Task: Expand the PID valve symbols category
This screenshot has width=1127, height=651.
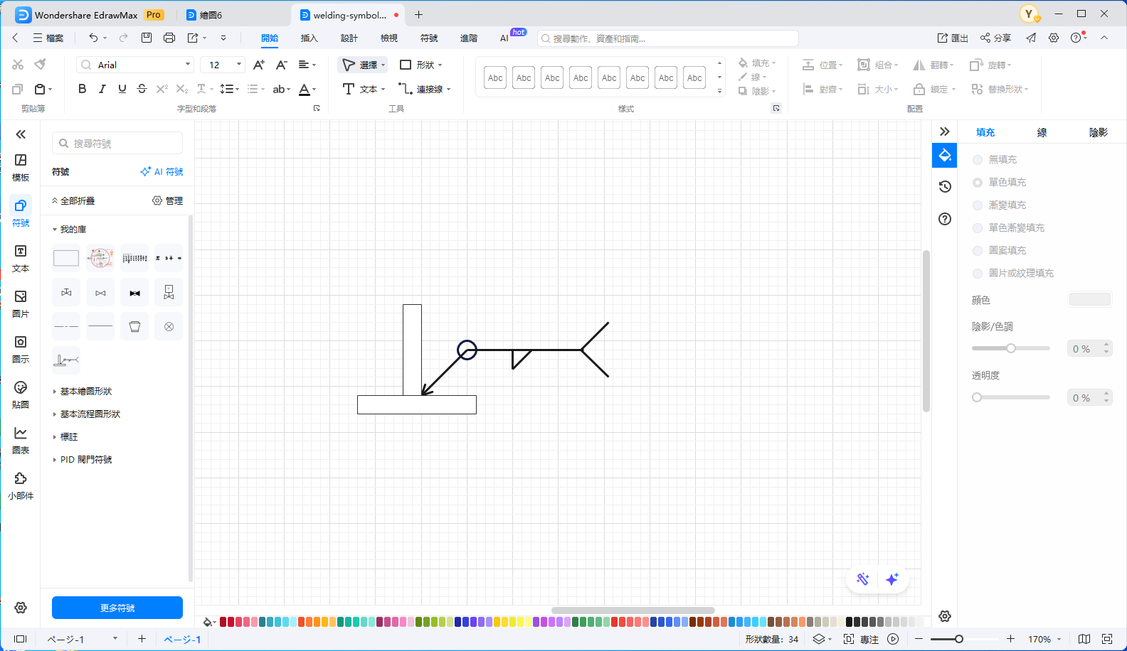Action: pos(85,460)
